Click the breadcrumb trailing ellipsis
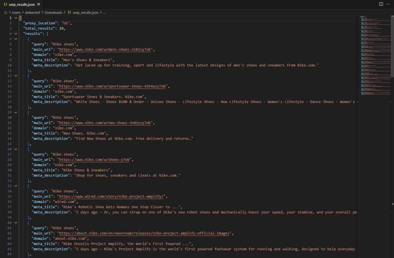This screenshot has width=394, height=258. (104, 12)
